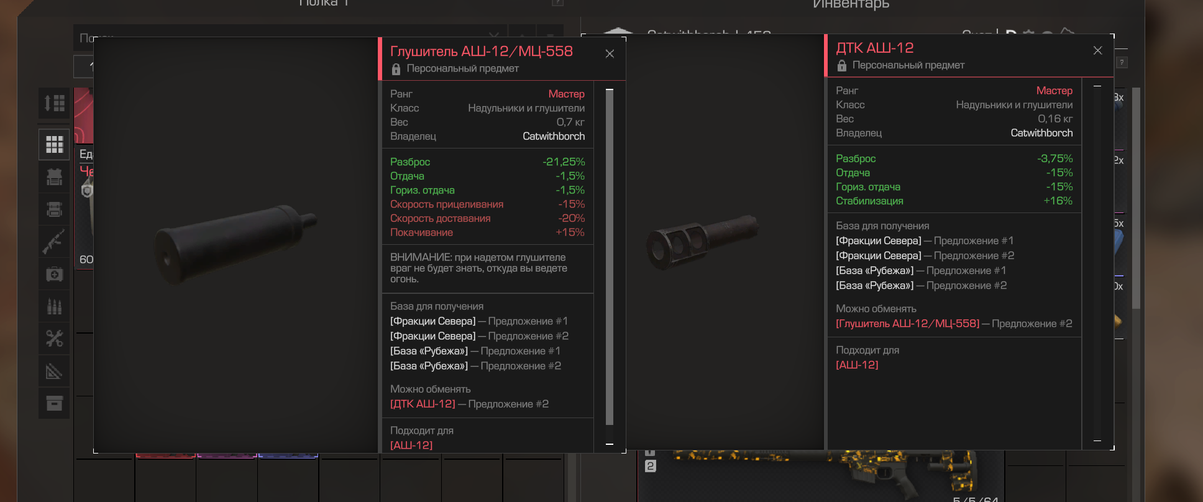Close the Глушитель АШ-12/МЦ-558 info window
The image size is (1203, 502).
click(610, 54)
